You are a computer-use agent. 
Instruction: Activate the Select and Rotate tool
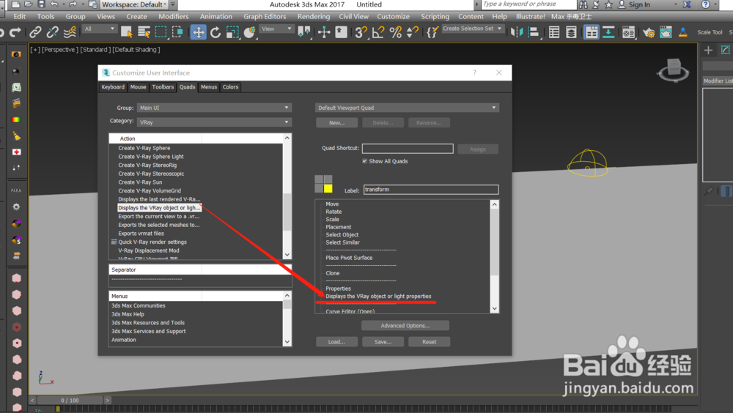[216, 32]
